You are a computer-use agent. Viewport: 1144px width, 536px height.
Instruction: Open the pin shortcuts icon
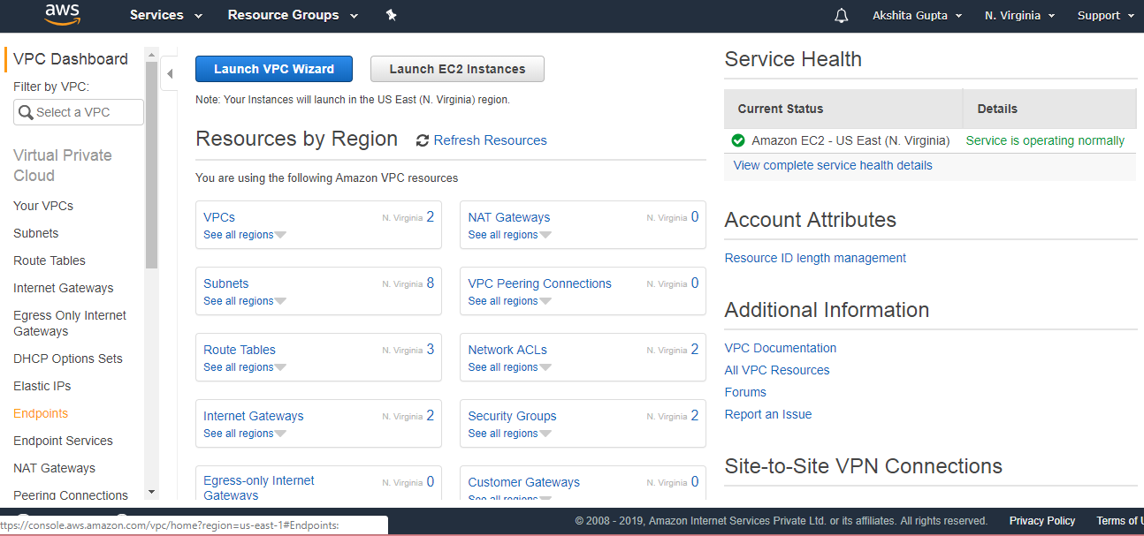(392, 15)
